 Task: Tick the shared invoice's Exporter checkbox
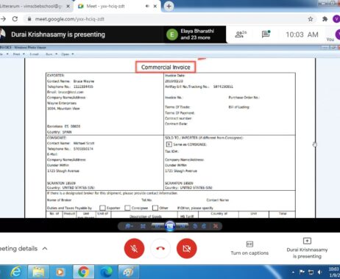pos(102,208)
